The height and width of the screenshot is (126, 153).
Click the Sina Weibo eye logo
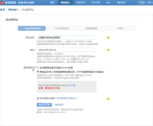click(x=2, y=3)
